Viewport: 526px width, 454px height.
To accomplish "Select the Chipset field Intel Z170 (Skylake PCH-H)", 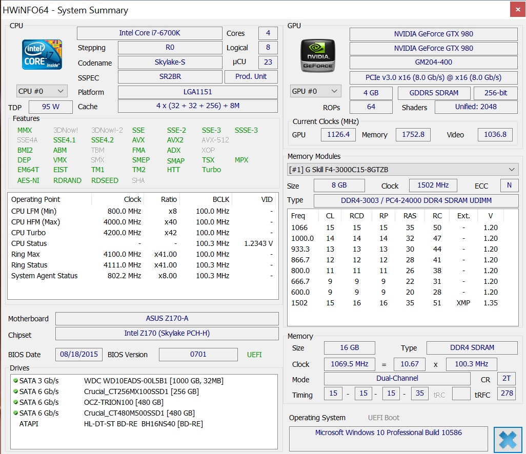I will [x=167, y=333].
